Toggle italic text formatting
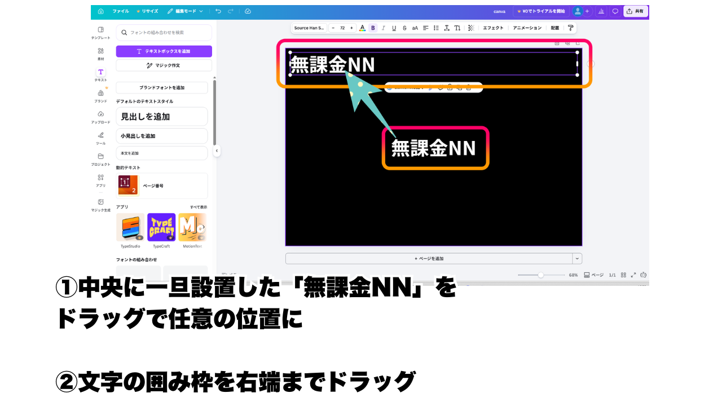Screen dimensions: 722x406 (x=384, y=28)
